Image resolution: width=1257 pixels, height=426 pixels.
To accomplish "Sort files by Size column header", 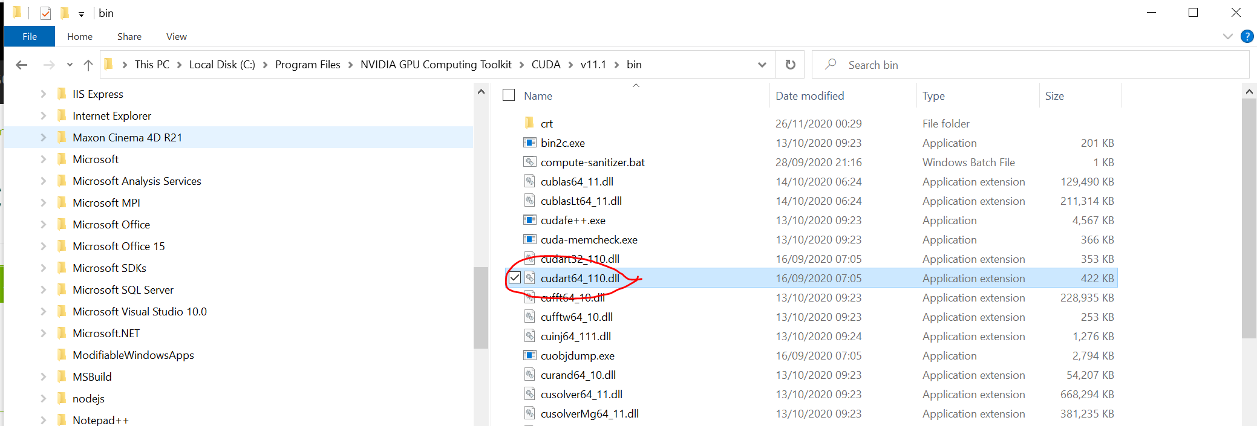I will pyautogui.click(x=1080, y=95).
